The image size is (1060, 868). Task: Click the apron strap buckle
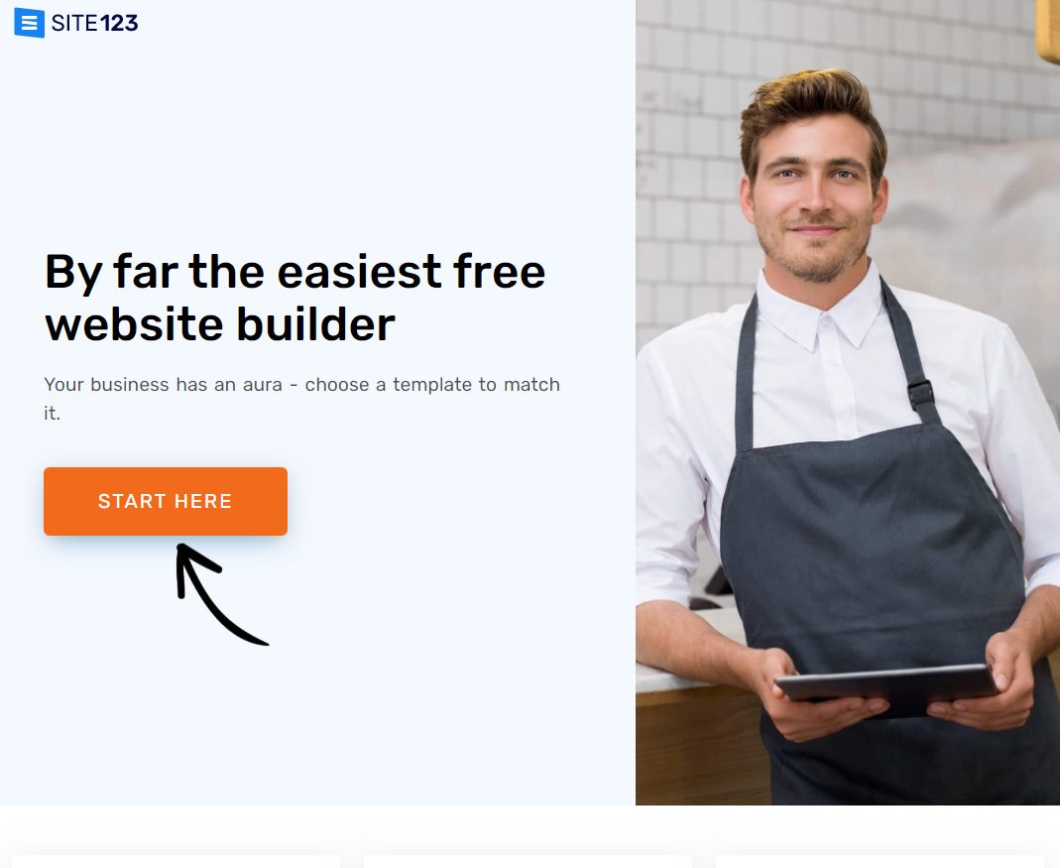coord(921,393)
